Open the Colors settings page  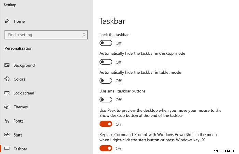coord(19,79)
